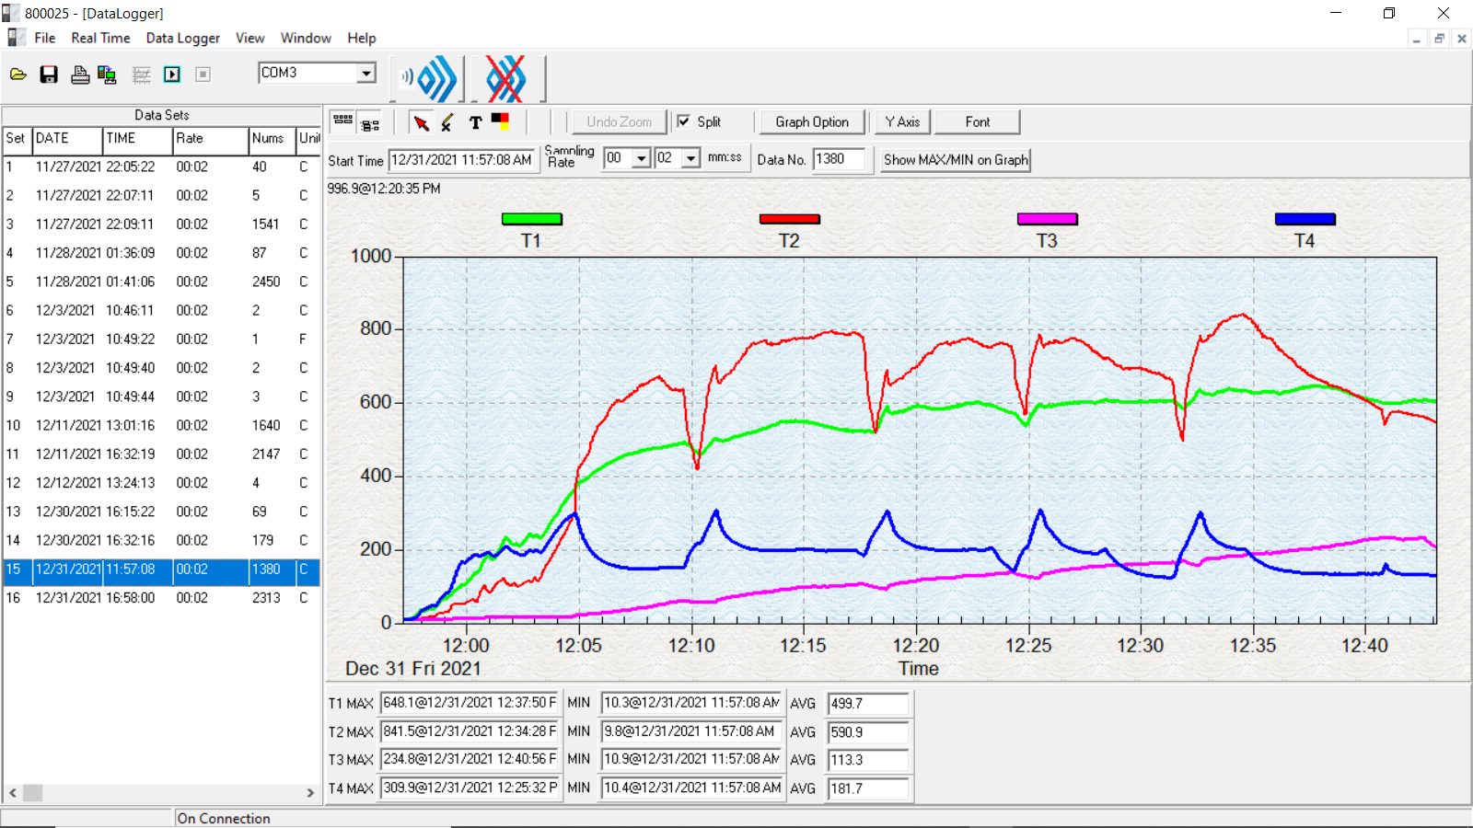The image size is (1473, 828).
Task: Click the Graph Option button
Action: click(811, 121)
